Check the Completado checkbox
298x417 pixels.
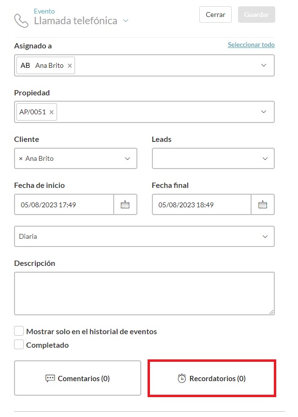point(19,345)
